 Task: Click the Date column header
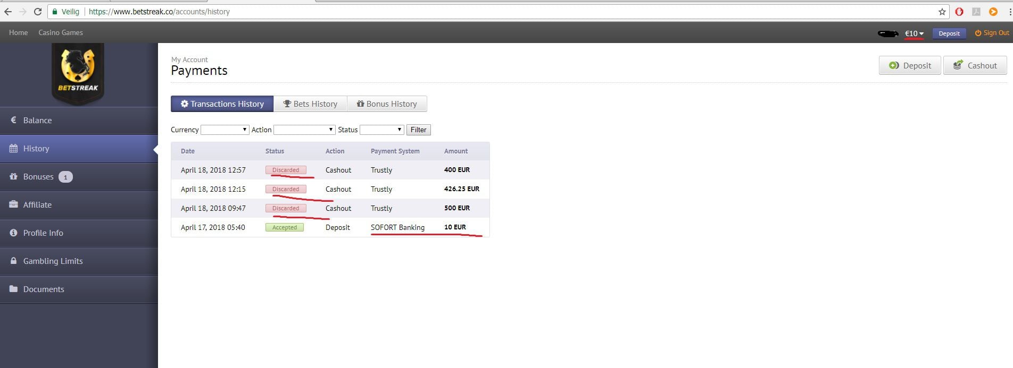(x=187, y=151)
